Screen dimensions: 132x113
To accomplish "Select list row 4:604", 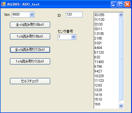I will pos(106,48).
